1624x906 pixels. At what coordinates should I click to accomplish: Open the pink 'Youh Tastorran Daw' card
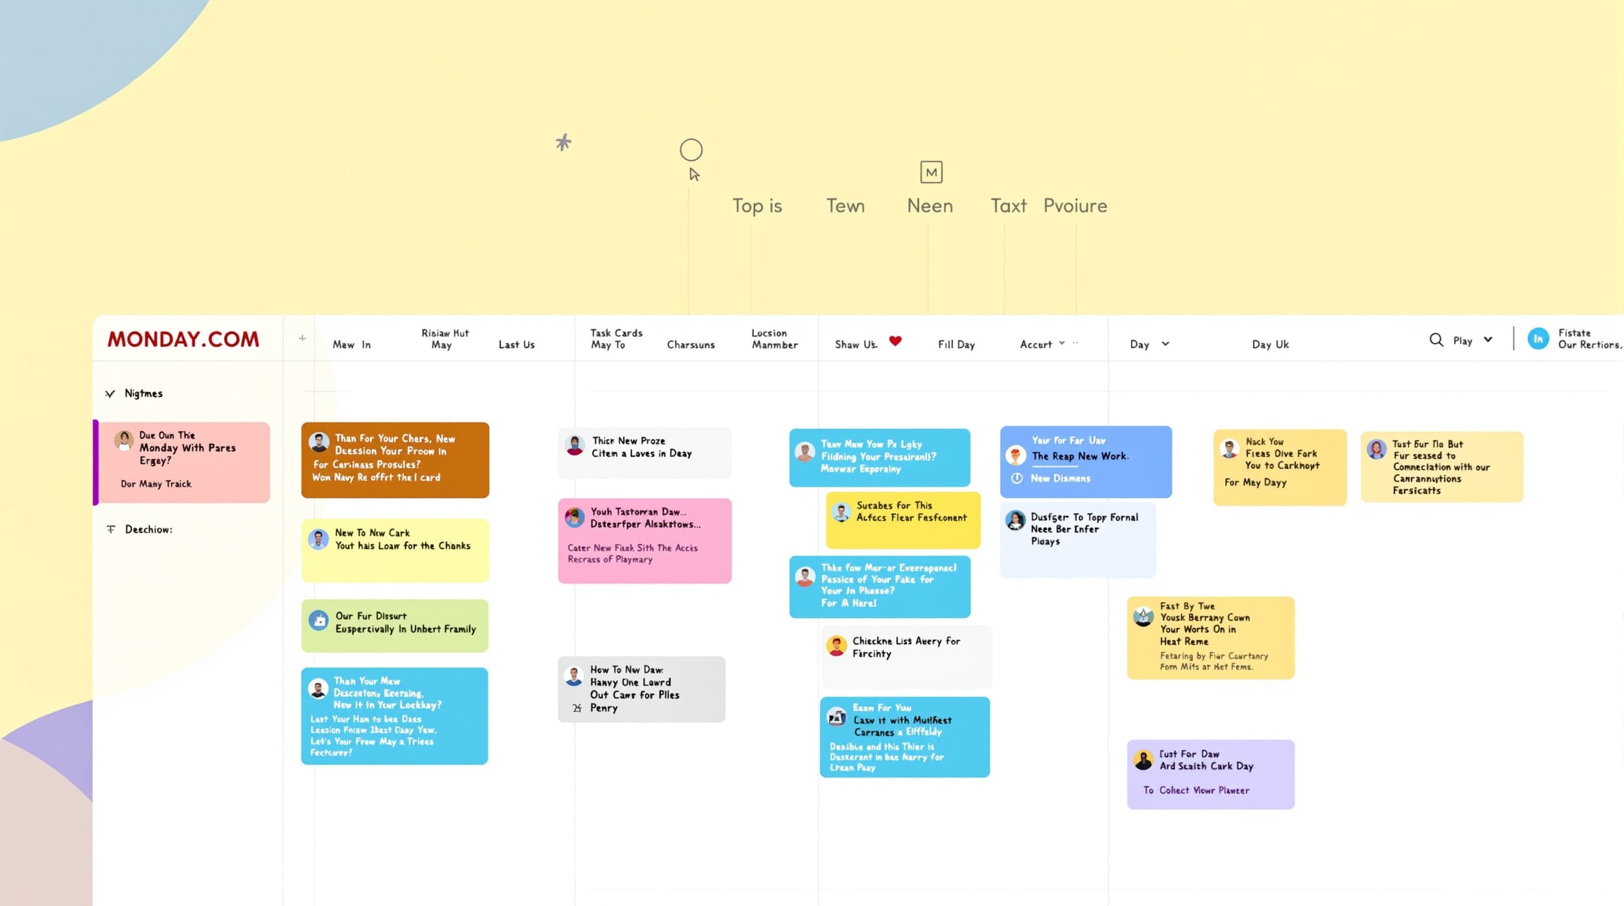[644, 540]
